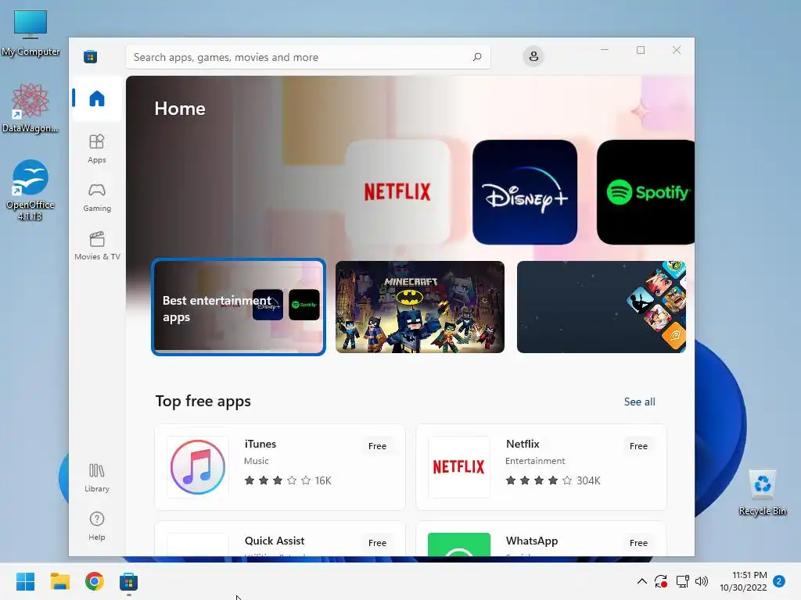801x600 pixels.
Task: Click Free button on Quick Assist card
Action: tap(378, 543)
